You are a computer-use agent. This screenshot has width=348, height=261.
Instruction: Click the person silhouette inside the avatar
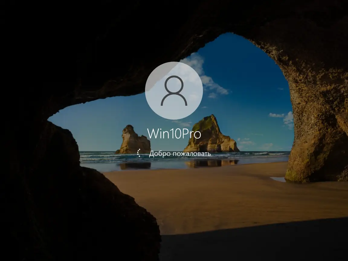(174, 91)
